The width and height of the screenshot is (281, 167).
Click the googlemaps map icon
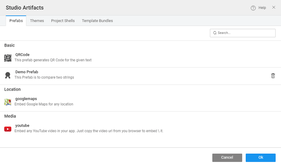pos(8,102)
